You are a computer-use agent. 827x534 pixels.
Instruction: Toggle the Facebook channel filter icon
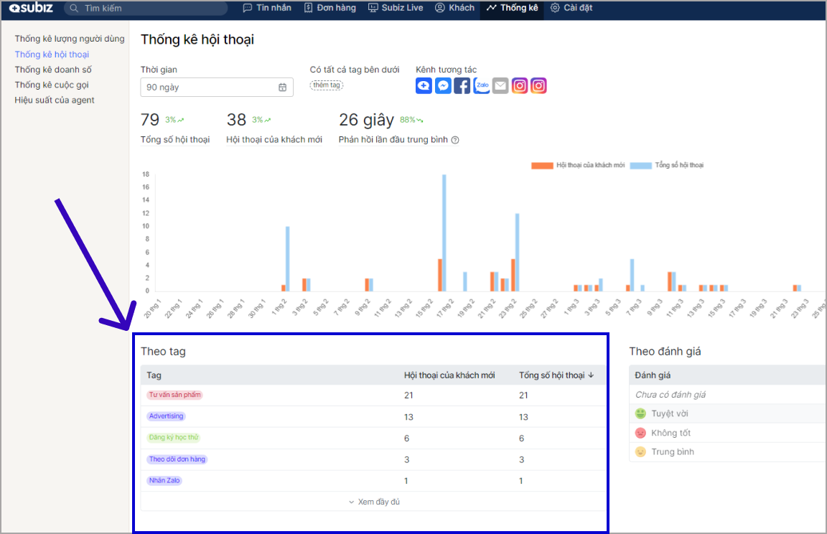462,86
